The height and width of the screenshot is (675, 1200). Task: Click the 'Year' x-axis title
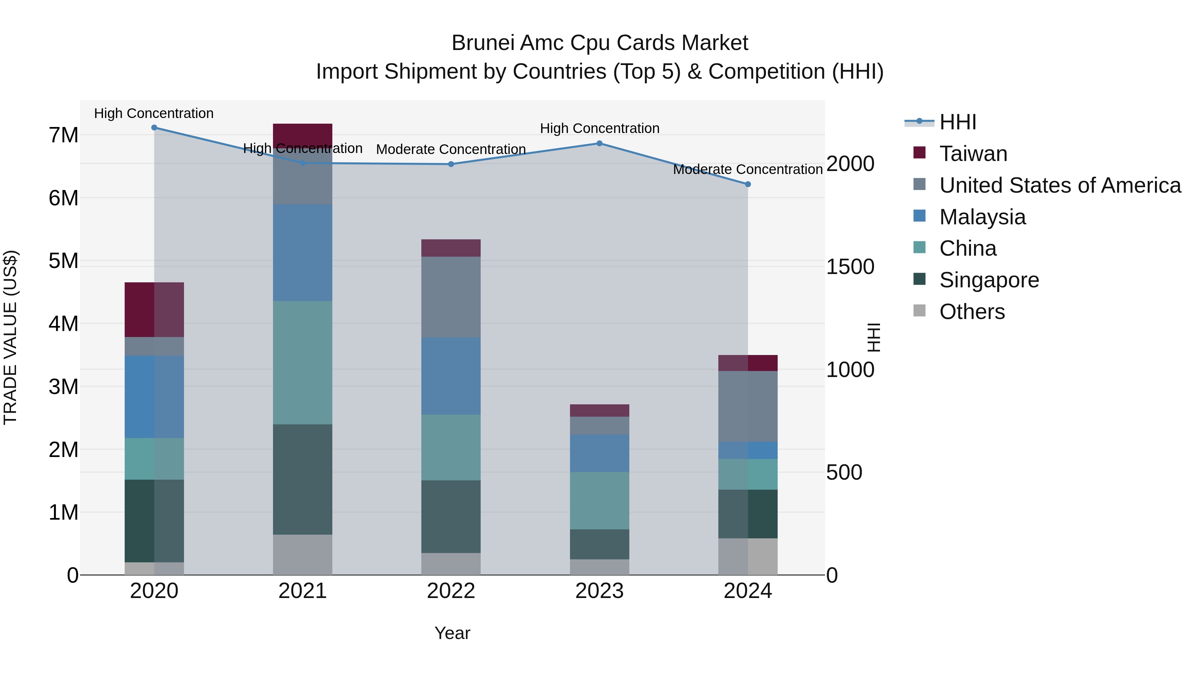[x=452, y=633]
